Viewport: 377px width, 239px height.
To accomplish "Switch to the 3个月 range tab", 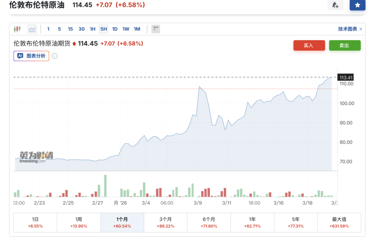I will tap(165, 222).
